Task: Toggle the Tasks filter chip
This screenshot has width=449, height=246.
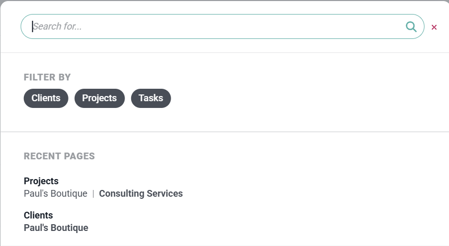Action: coord(151,98)
